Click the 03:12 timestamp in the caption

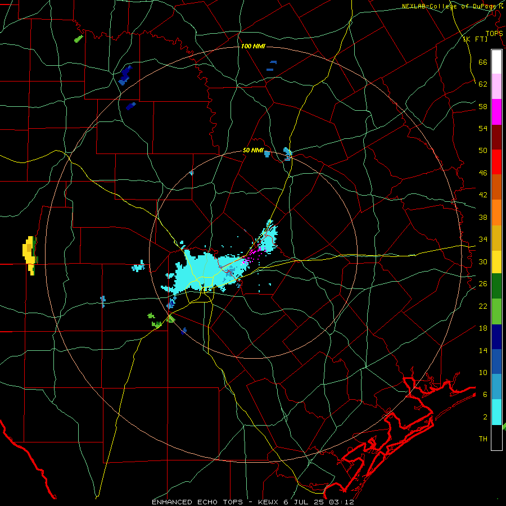pyautogui.click(x=341, y=502)
